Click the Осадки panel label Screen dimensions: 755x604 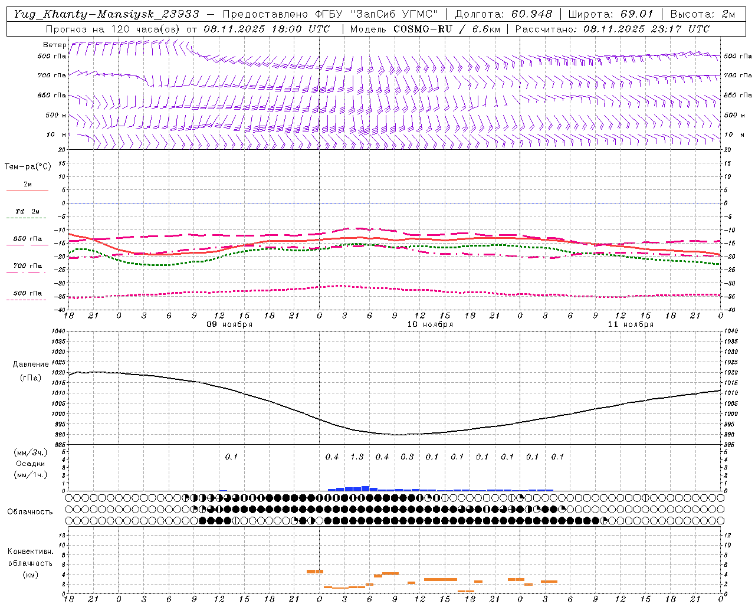pos(31,464)
